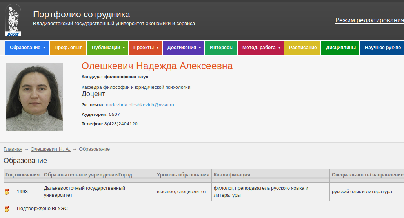Click the Квалификация column header
Screen dimensions: 404x218
[232, 175]
